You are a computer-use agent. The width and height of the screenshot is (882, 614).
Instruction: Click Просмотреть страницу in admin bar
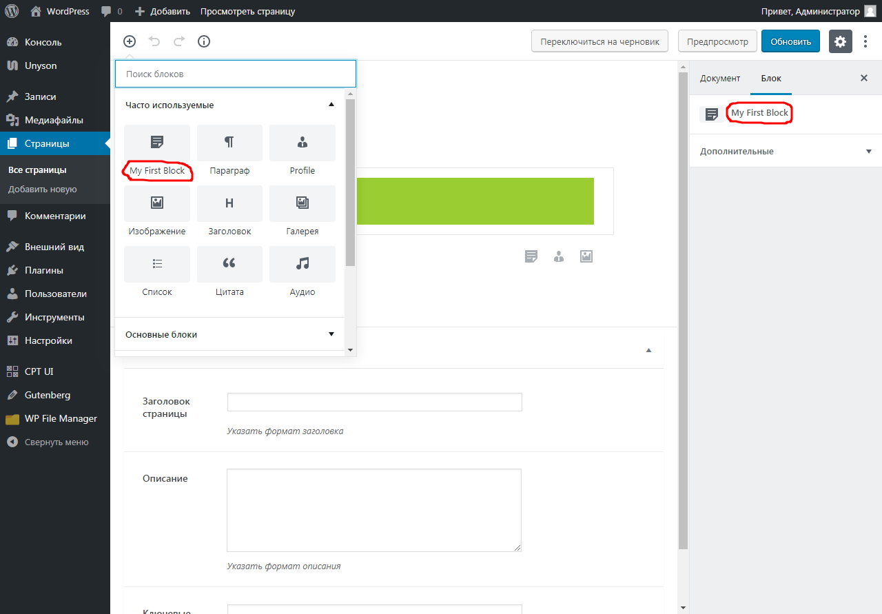[248, 12]
